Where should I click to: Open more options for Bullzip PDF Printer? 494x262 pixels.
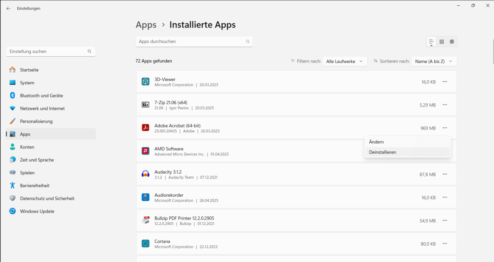click(445, 220)
